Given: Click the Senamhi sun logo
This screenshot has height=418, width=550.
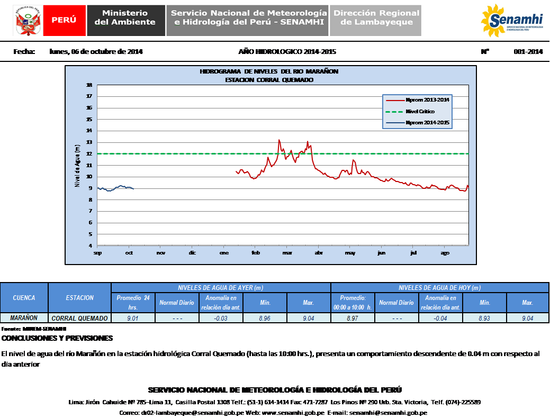Looking at the screenshot, I should [511, 21].
